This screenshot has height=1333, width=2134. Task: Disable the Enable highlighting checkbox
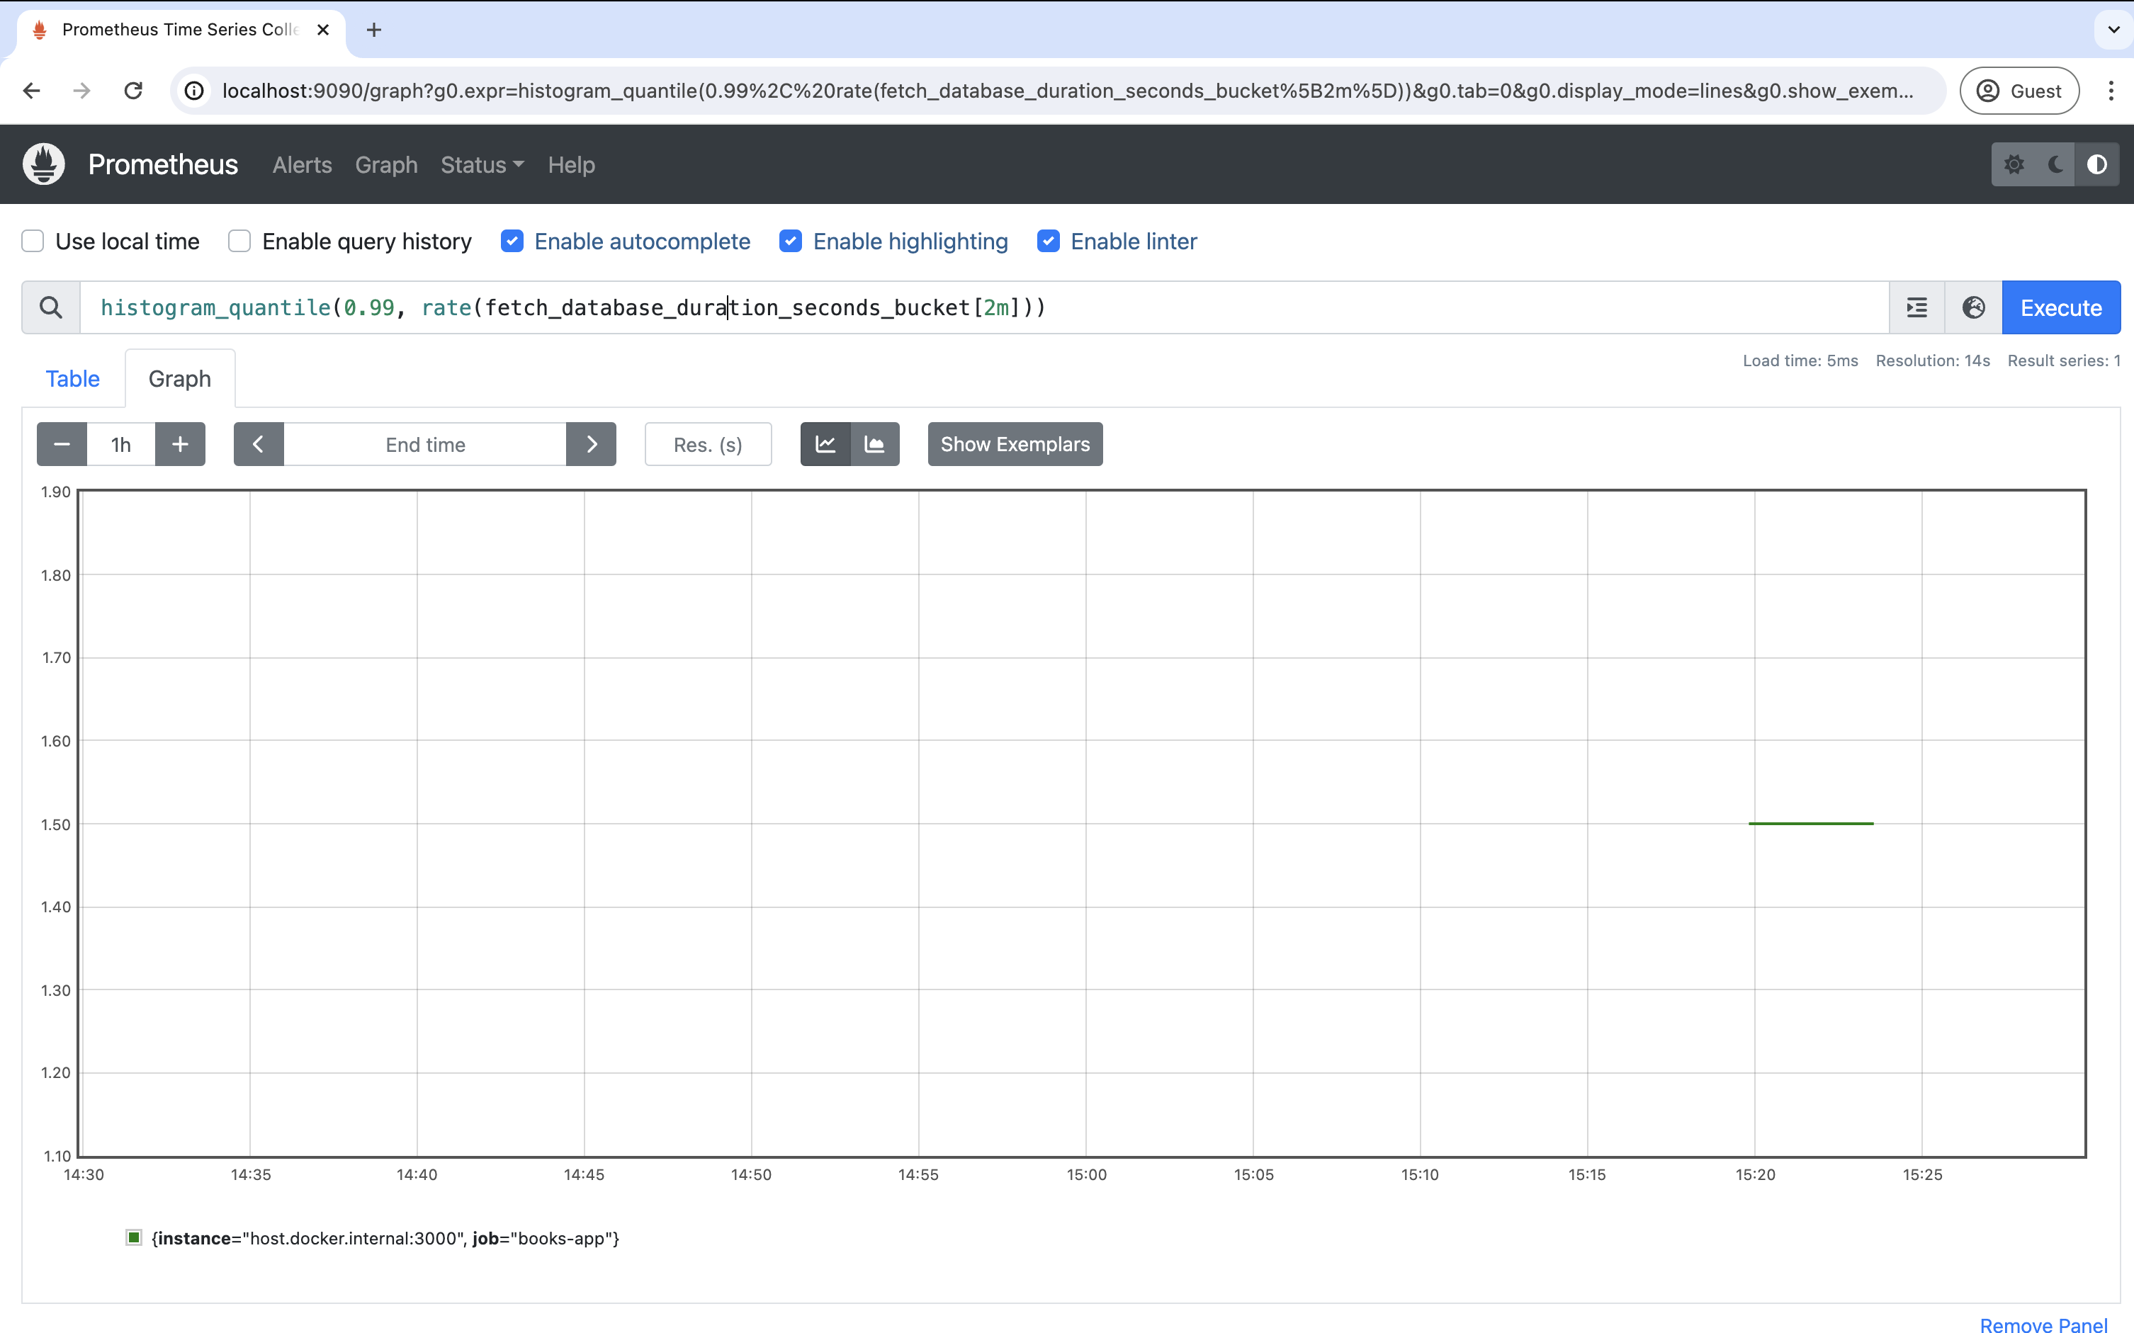(x=790, y=242)
